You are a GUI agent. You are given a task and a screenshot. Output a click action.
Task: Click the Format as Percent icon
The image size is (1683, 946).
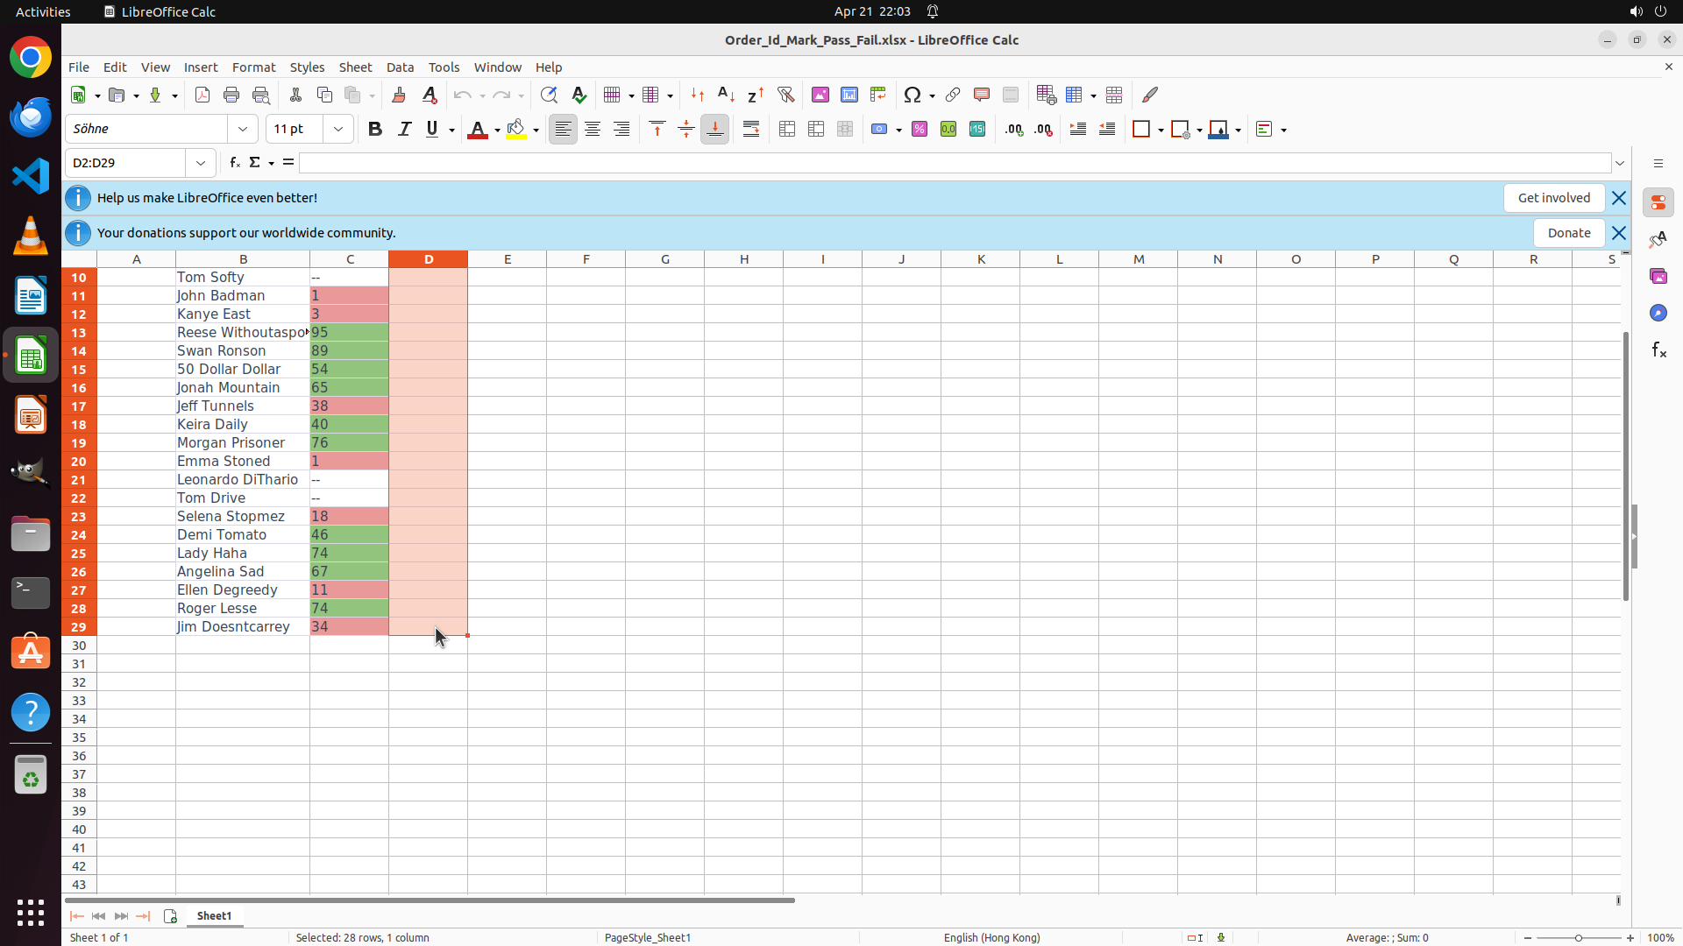pyautogui.click(x=920, y=130)
